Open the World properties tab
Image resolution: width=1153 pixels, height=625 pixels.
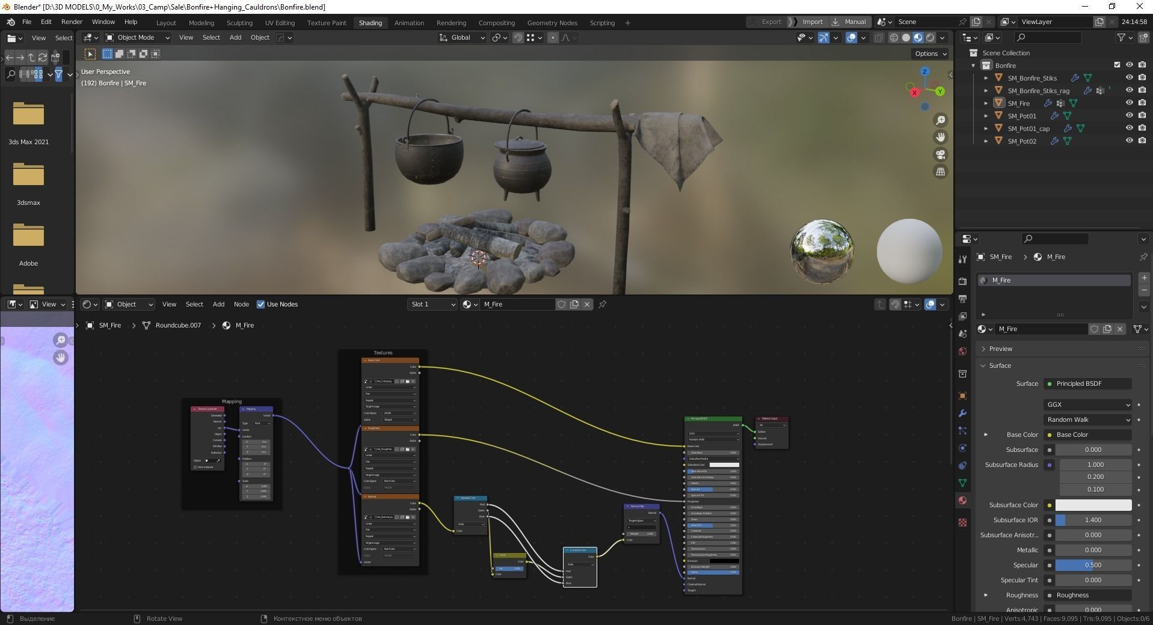click(962, 351)
